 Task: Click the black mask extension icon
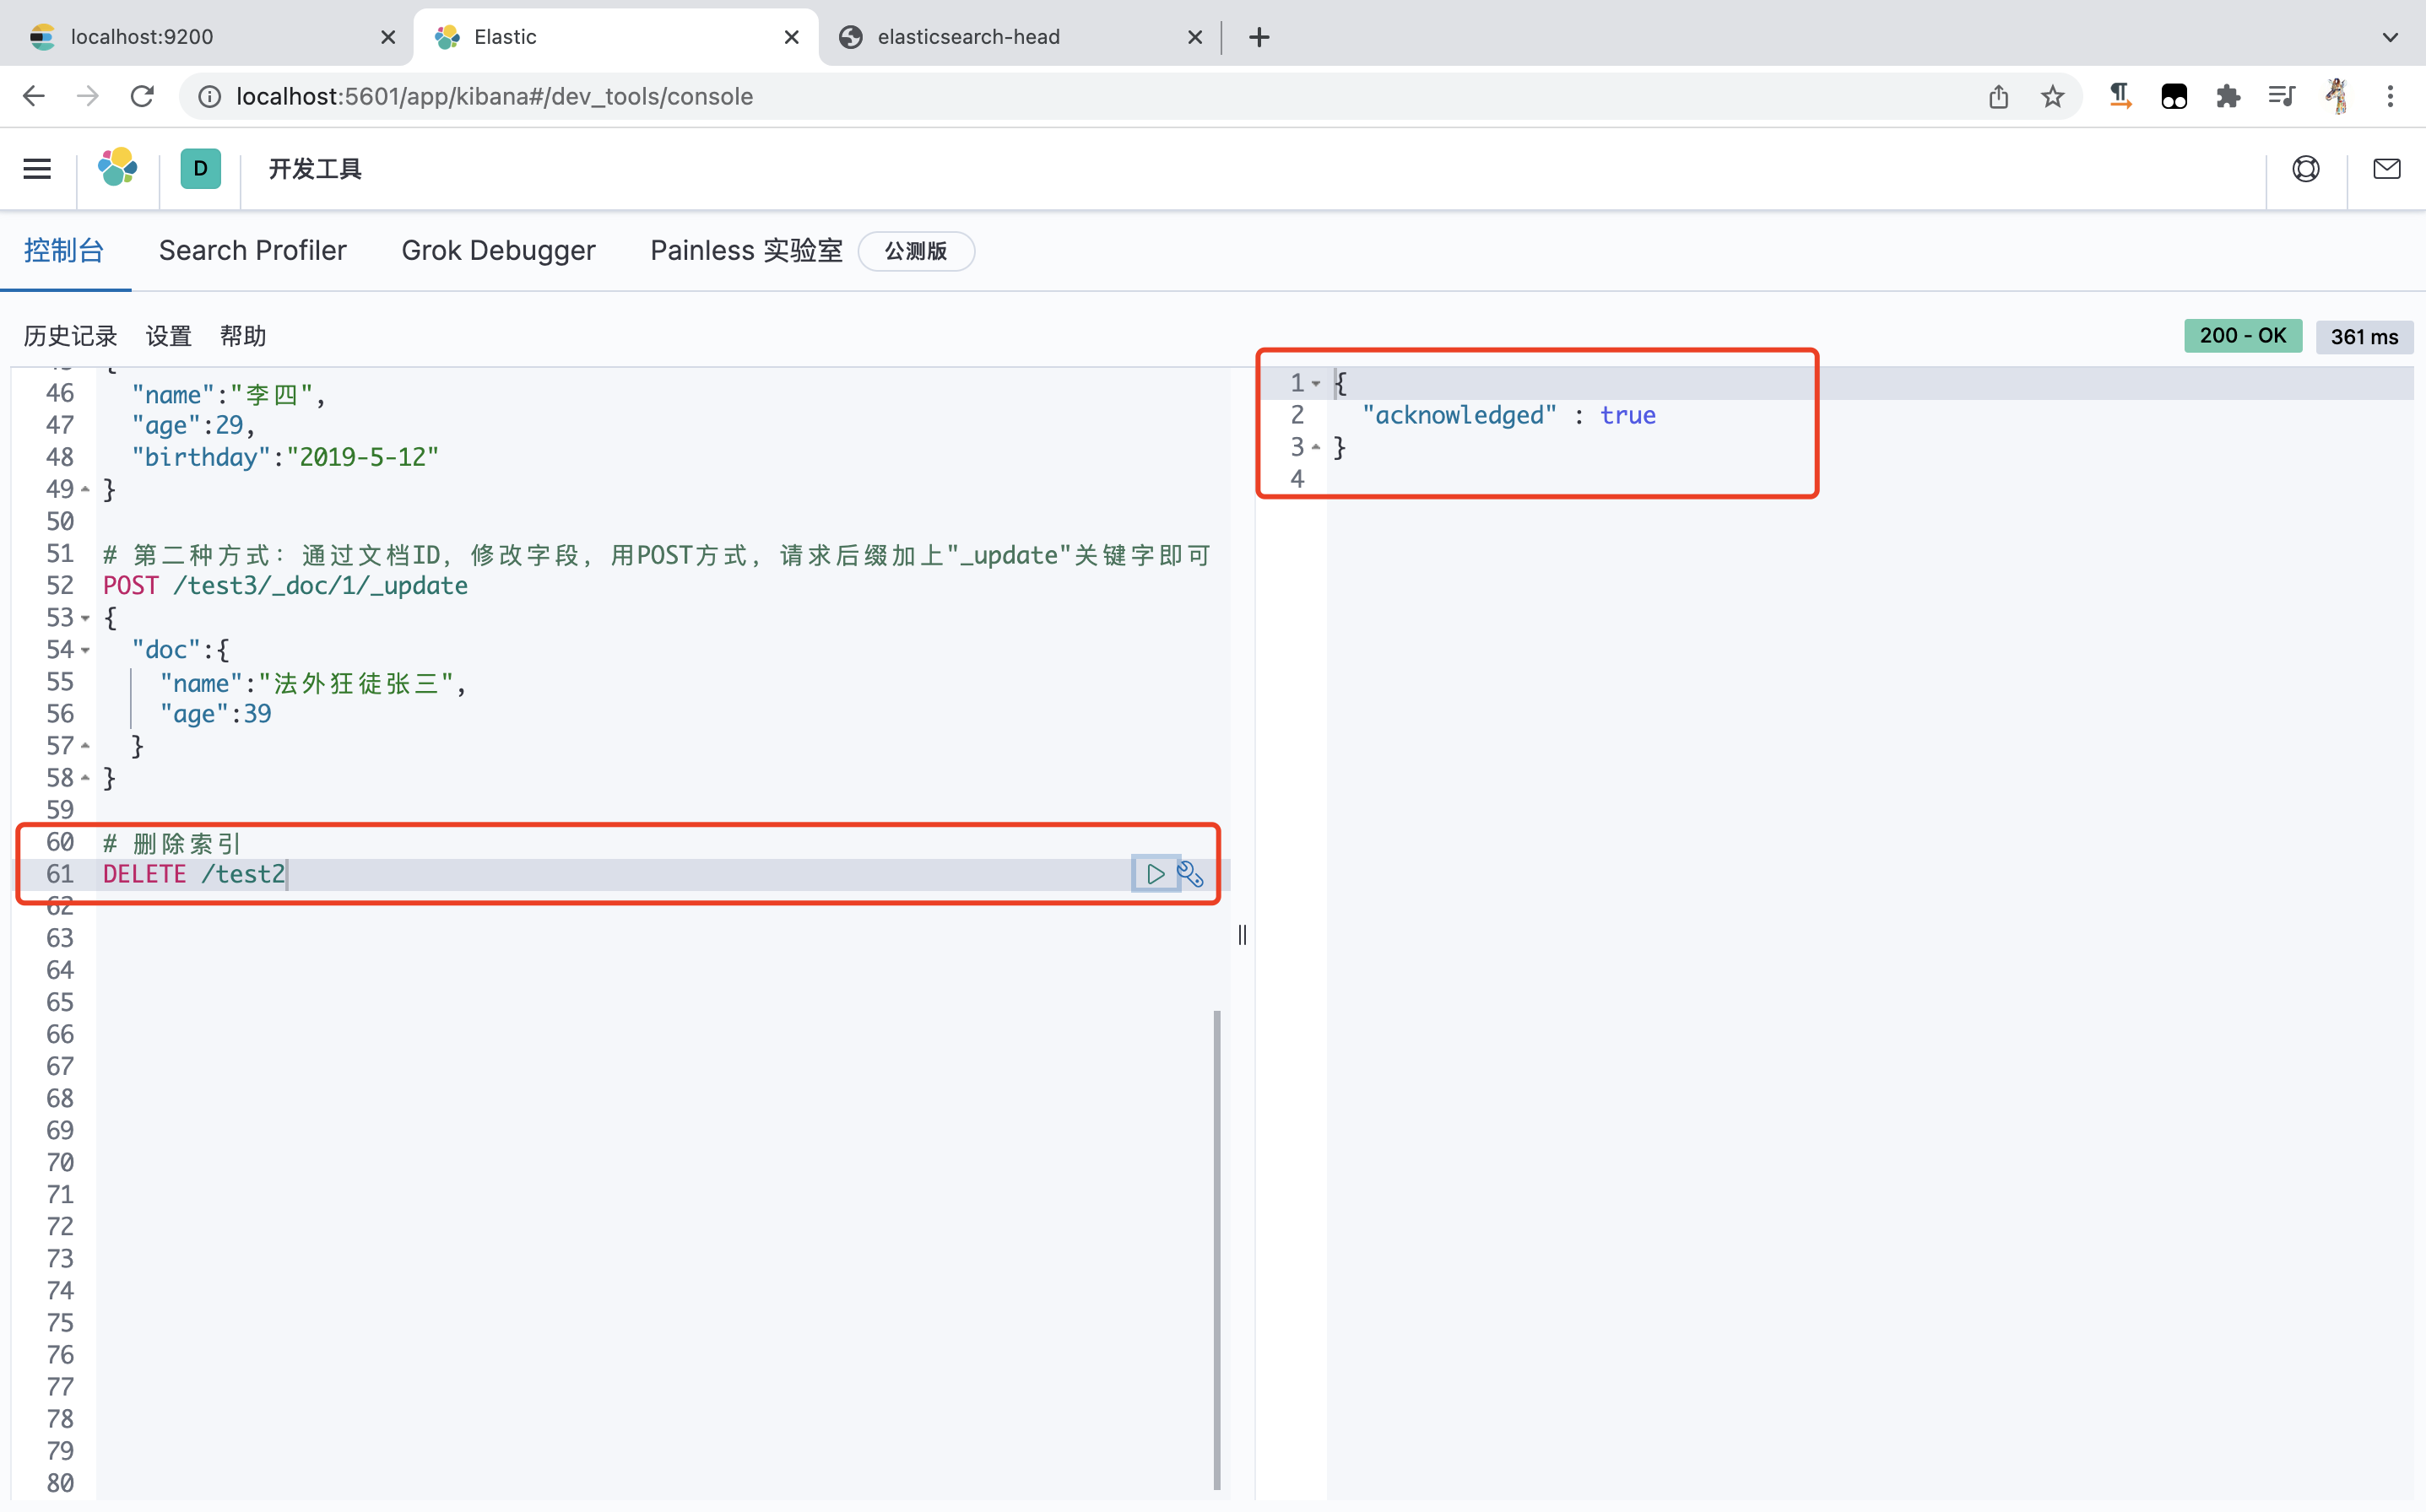(x=2174, y=96)
